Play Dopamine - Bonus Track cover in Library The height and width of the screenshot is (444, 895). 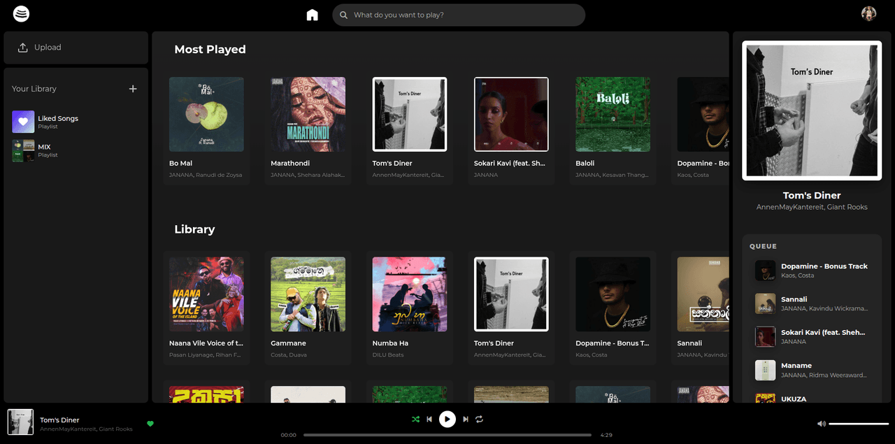coord(613,294)
